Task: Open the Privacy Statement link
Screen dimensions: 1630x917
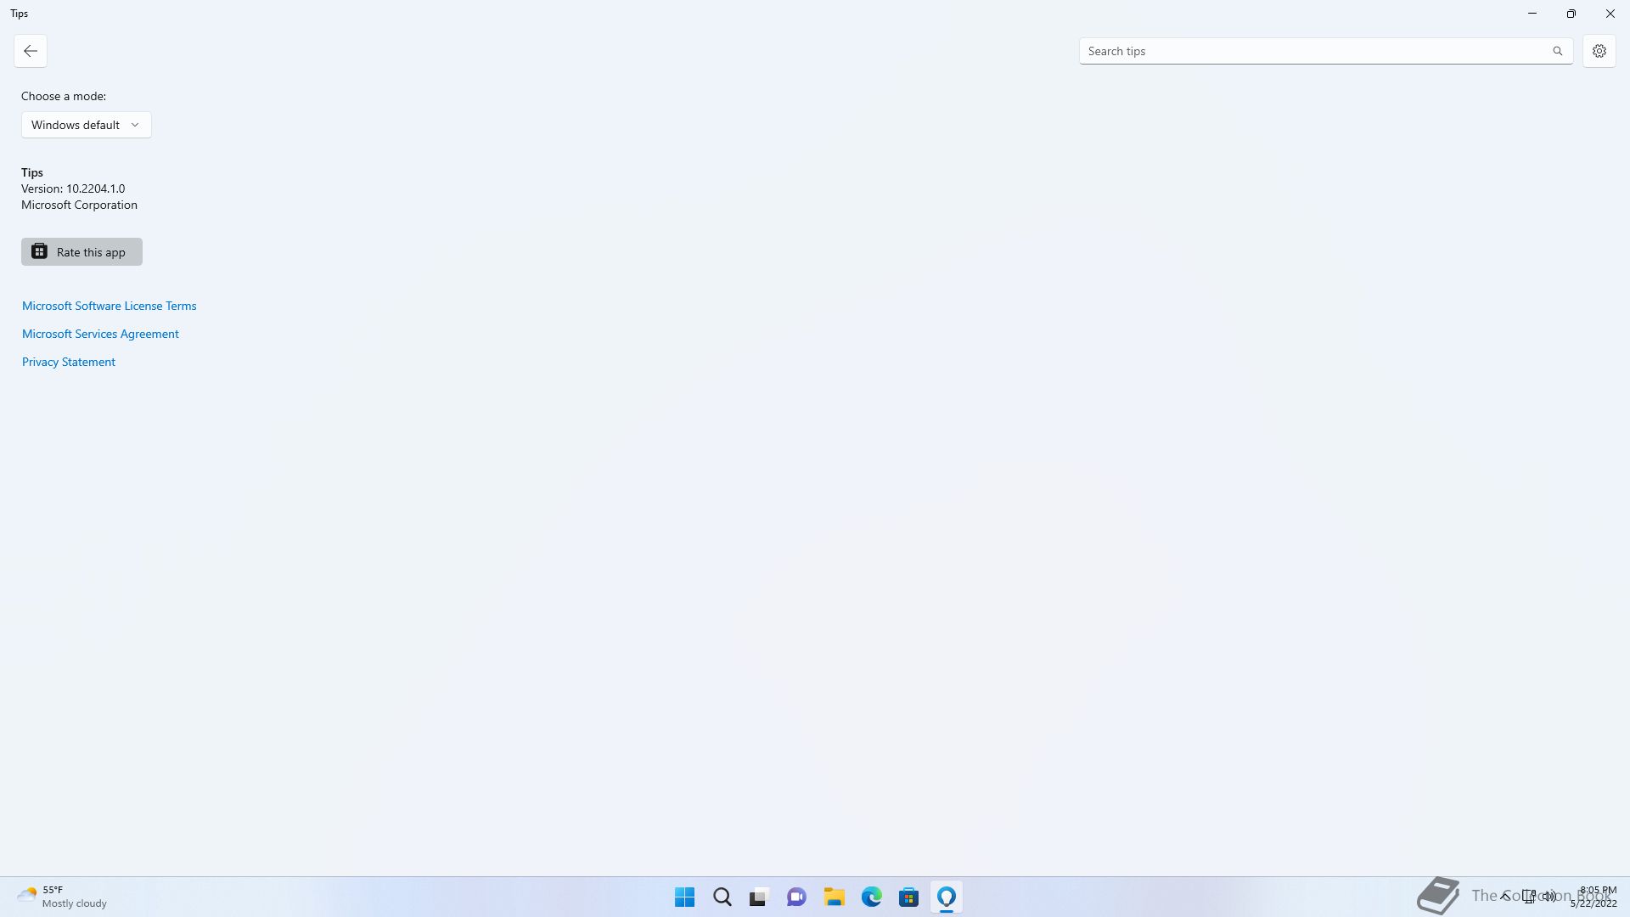Action: (x=69, y=362)
